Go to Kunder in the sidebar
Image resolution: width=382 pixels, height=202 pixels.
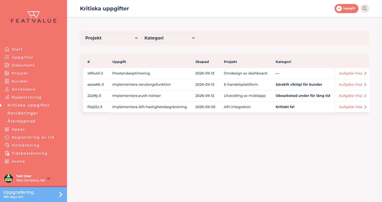[x=20, y=81]
